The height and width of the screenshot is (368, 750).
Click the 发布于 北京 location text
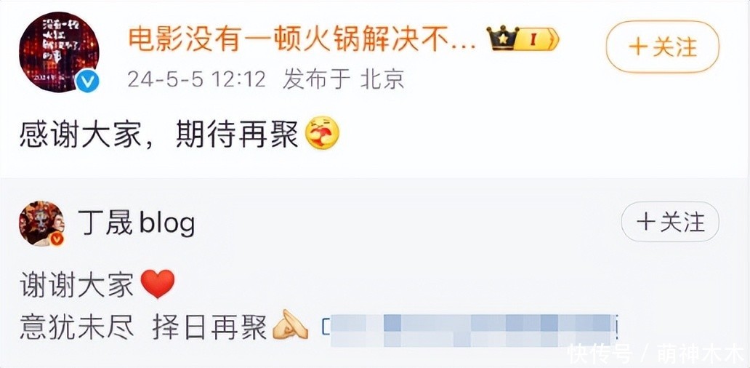coord(343,79)
